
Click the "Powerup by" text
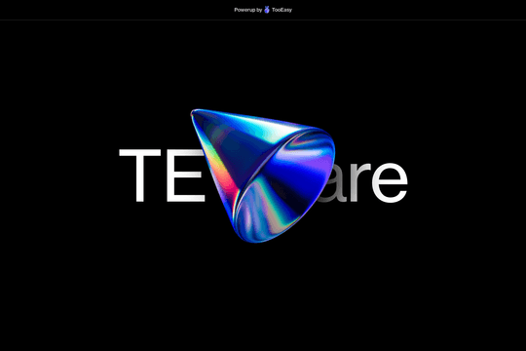(248, 10)
